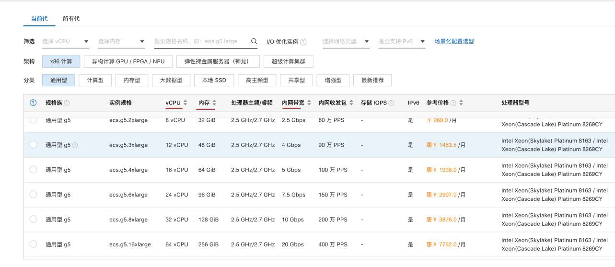Select the x86 计算 architecture
Viewport: 615px width, 267px height.
pyautogui.click(x=61, y=61)
